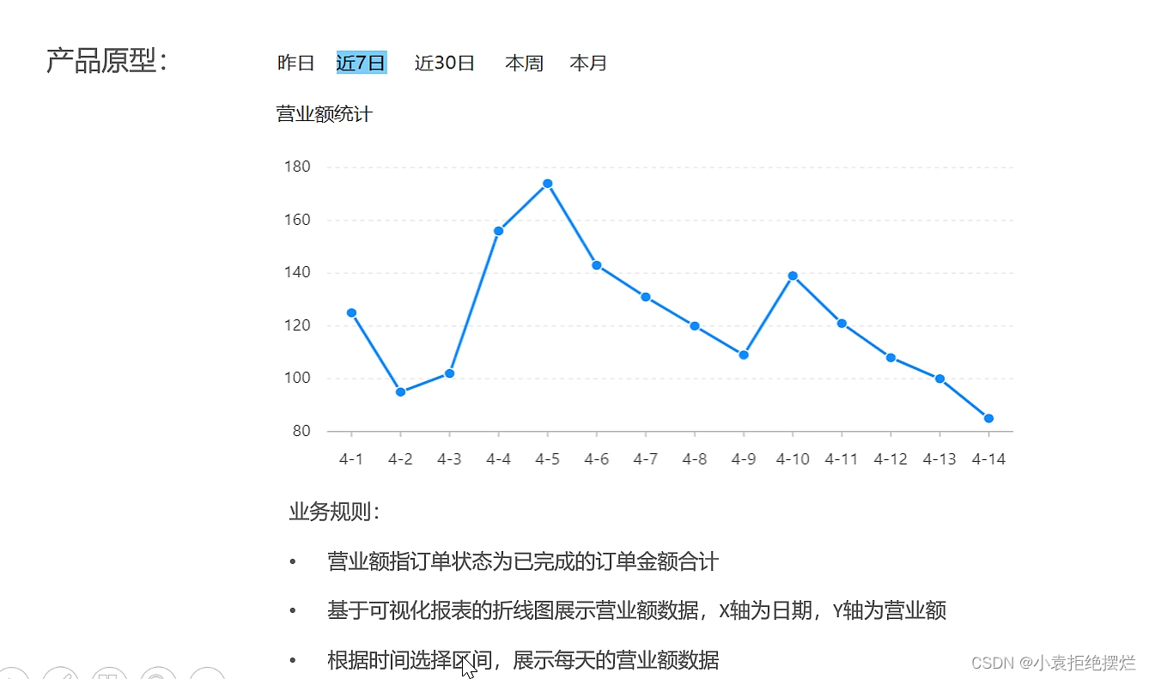Click the 4-1 axis label

[350, 458]
